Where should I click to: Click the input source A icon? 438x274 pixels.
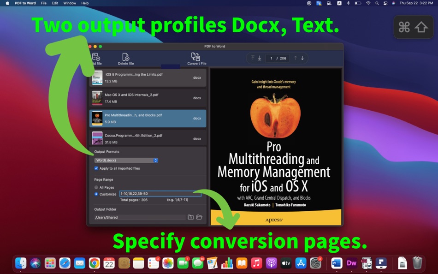click(339, 3)
